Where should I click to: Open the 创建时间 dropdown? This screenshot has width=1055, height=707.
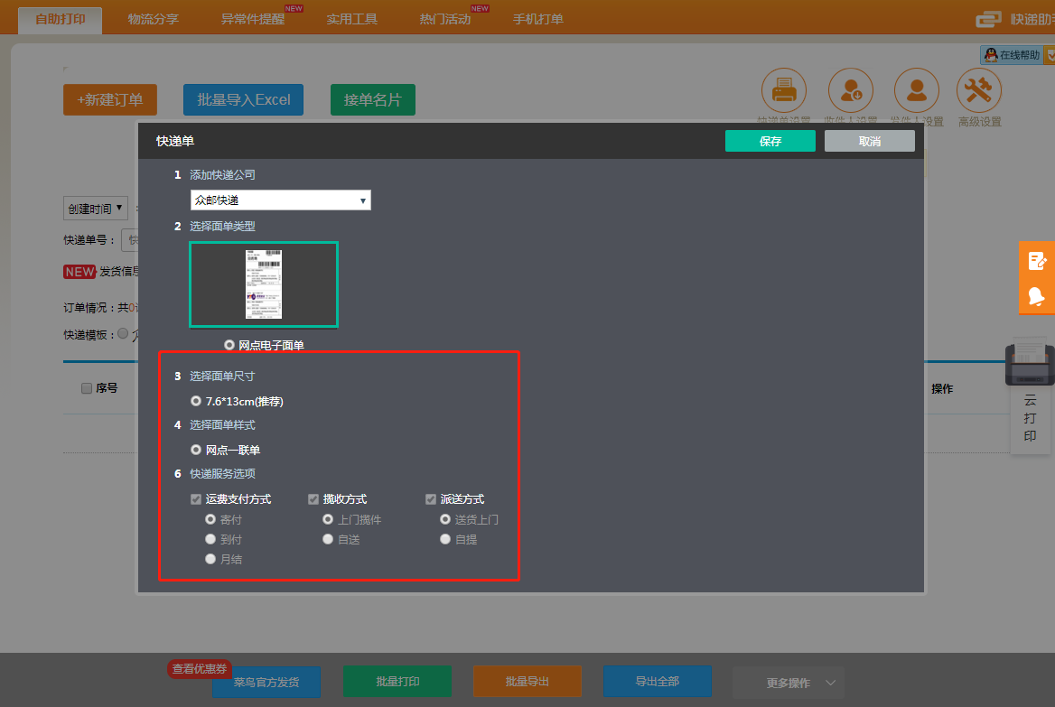pos(96,209)
